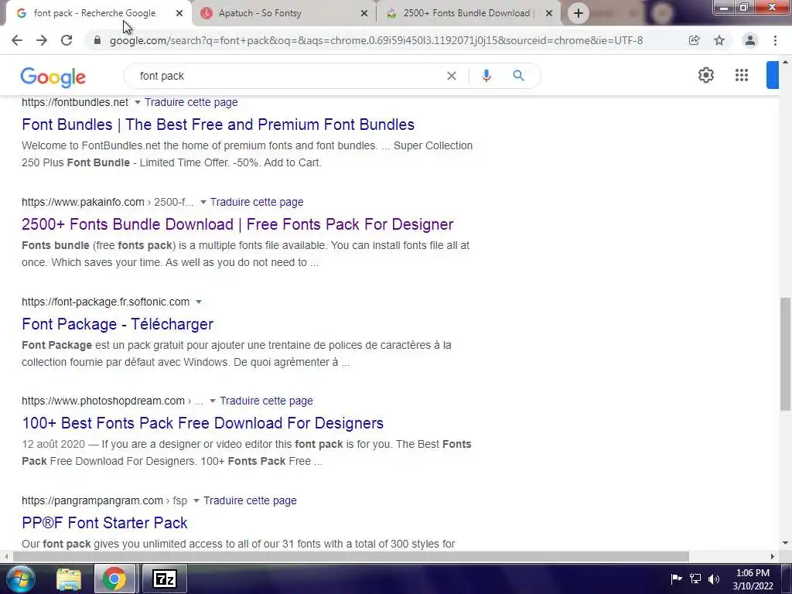Close the 2500+ Fonts Bundle tab
The image size is (792, 594).
[549, 13]
